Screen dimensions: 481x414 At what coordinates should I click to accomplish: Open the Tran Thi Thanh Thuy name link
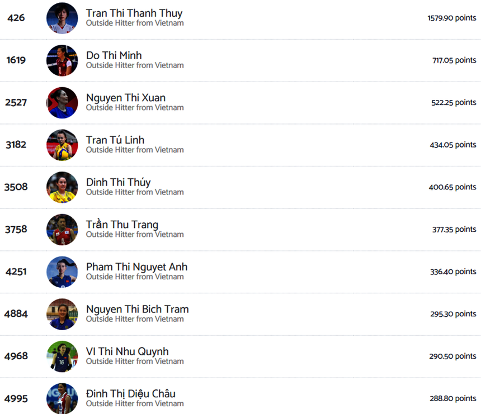coord(134,13)
